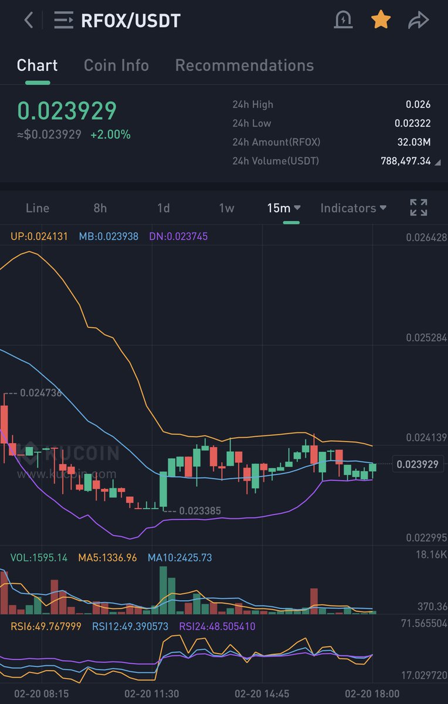Click the UP:0.024131 Bollinger label

[39, 236]
